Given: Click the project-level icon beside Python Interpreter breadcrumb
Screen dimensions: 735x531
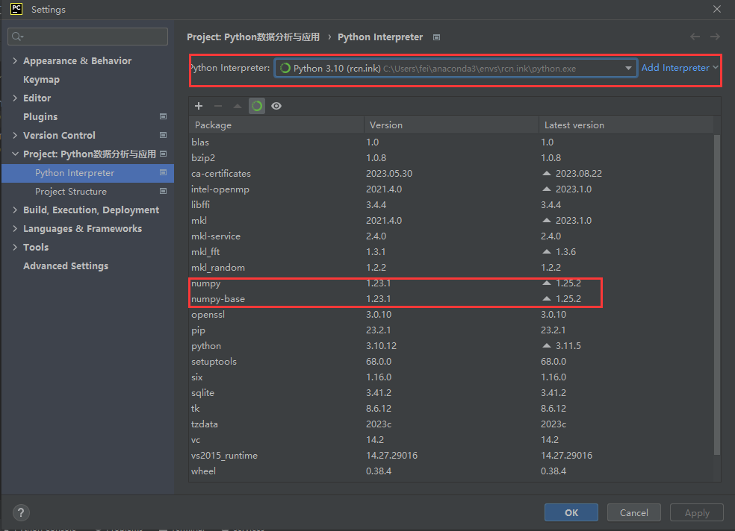Looking at the screenshot, I should click(x=436, y=37).
